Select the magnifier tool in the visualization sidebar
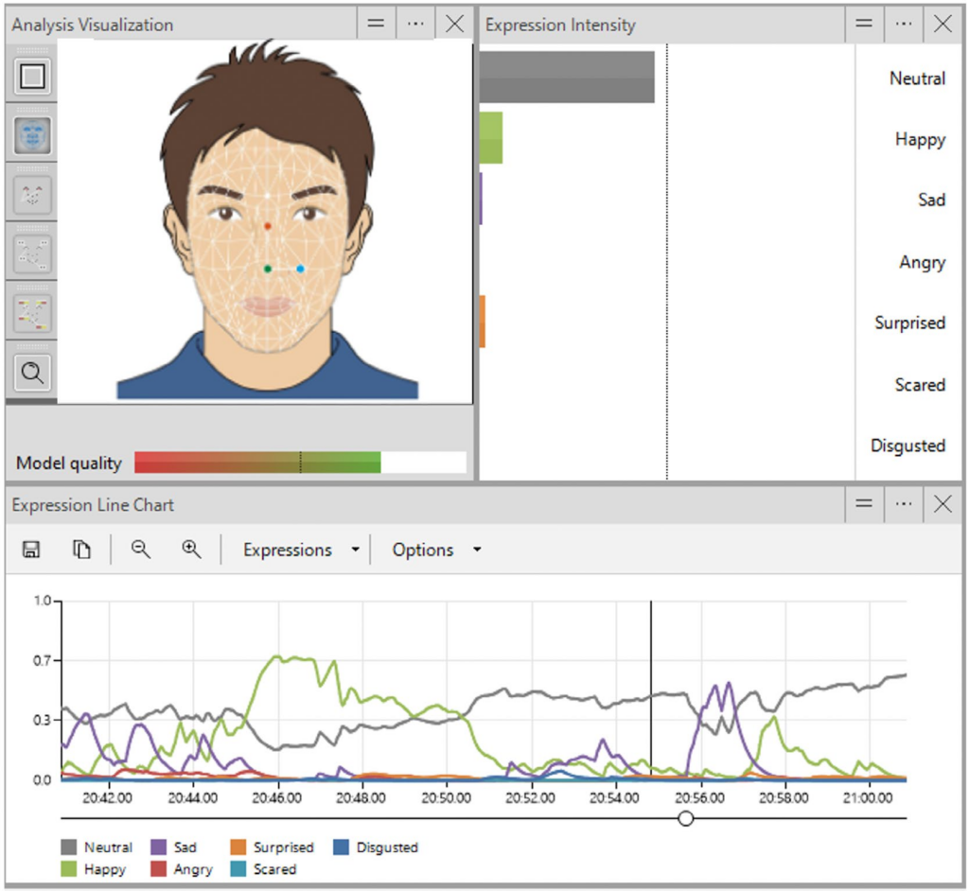The width and height of the screenshot is (969, 891). [x=32, y=373]
